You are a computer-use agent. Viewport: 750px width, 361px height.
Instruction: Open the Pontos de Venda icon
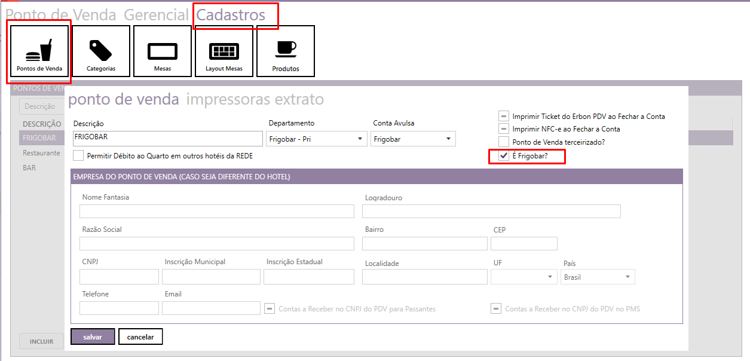click(x=39, y=52)
